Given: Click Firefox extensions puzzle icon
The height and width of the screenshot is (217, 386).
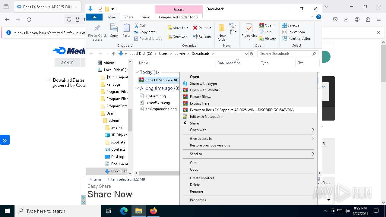Looking at the screenshot, I should tap(368, 20).
